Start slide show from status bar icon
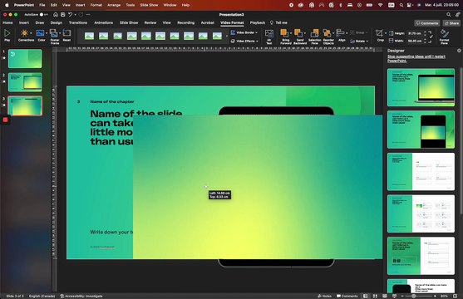This screenshot has width=463, height=299. (x=394, y=296)
